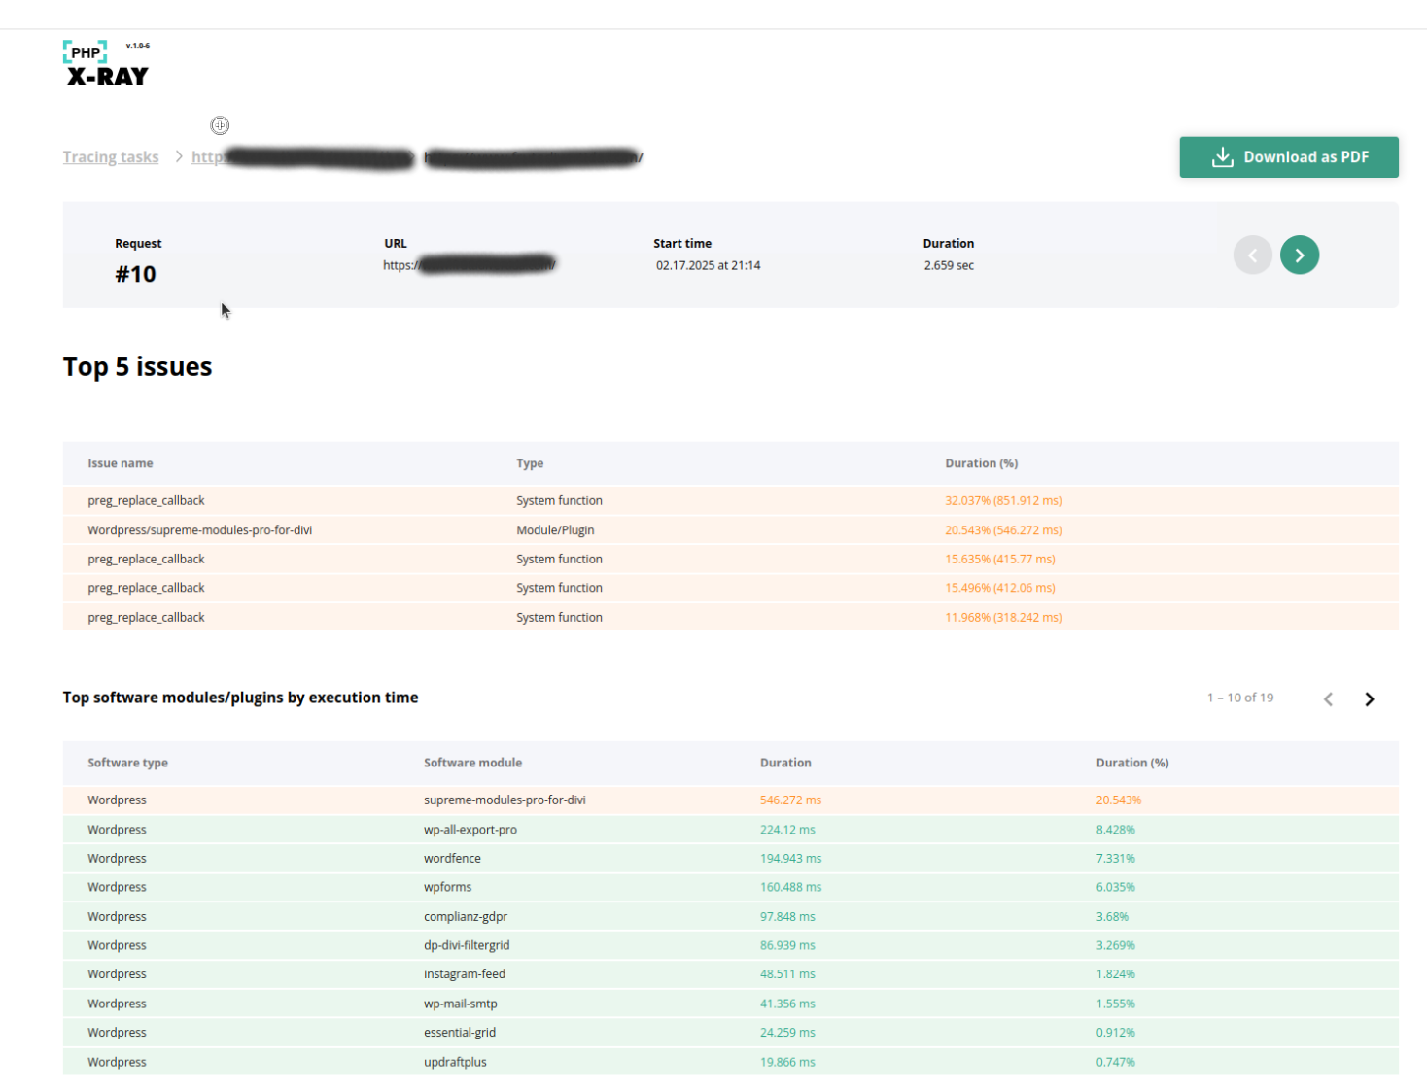Show next page of modules list
This screenshot has width=1427, height=1089.
coord(1370,699)
